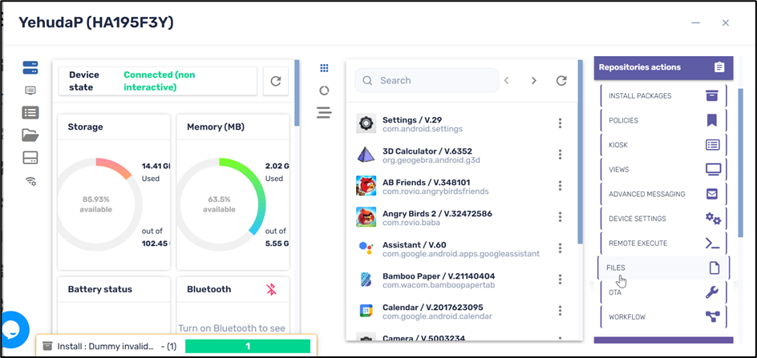Click the Repositories actions panel scrollbar
Viewport: 757px width, 358px height.
741,162
